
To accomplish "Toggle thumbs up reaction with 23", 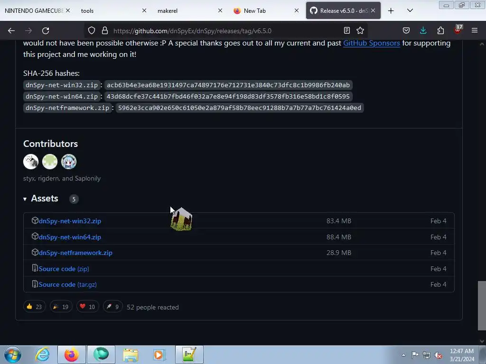I will (34, 307).
